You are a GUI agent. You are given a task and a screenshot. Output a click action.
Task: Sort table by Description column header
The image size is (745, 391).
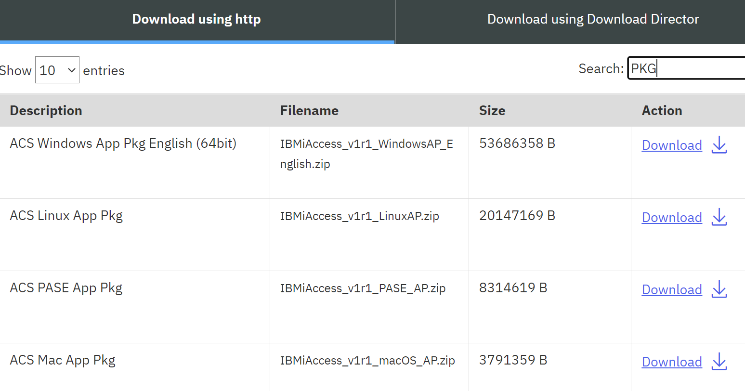pyautogui.click(x=46, y=110)
